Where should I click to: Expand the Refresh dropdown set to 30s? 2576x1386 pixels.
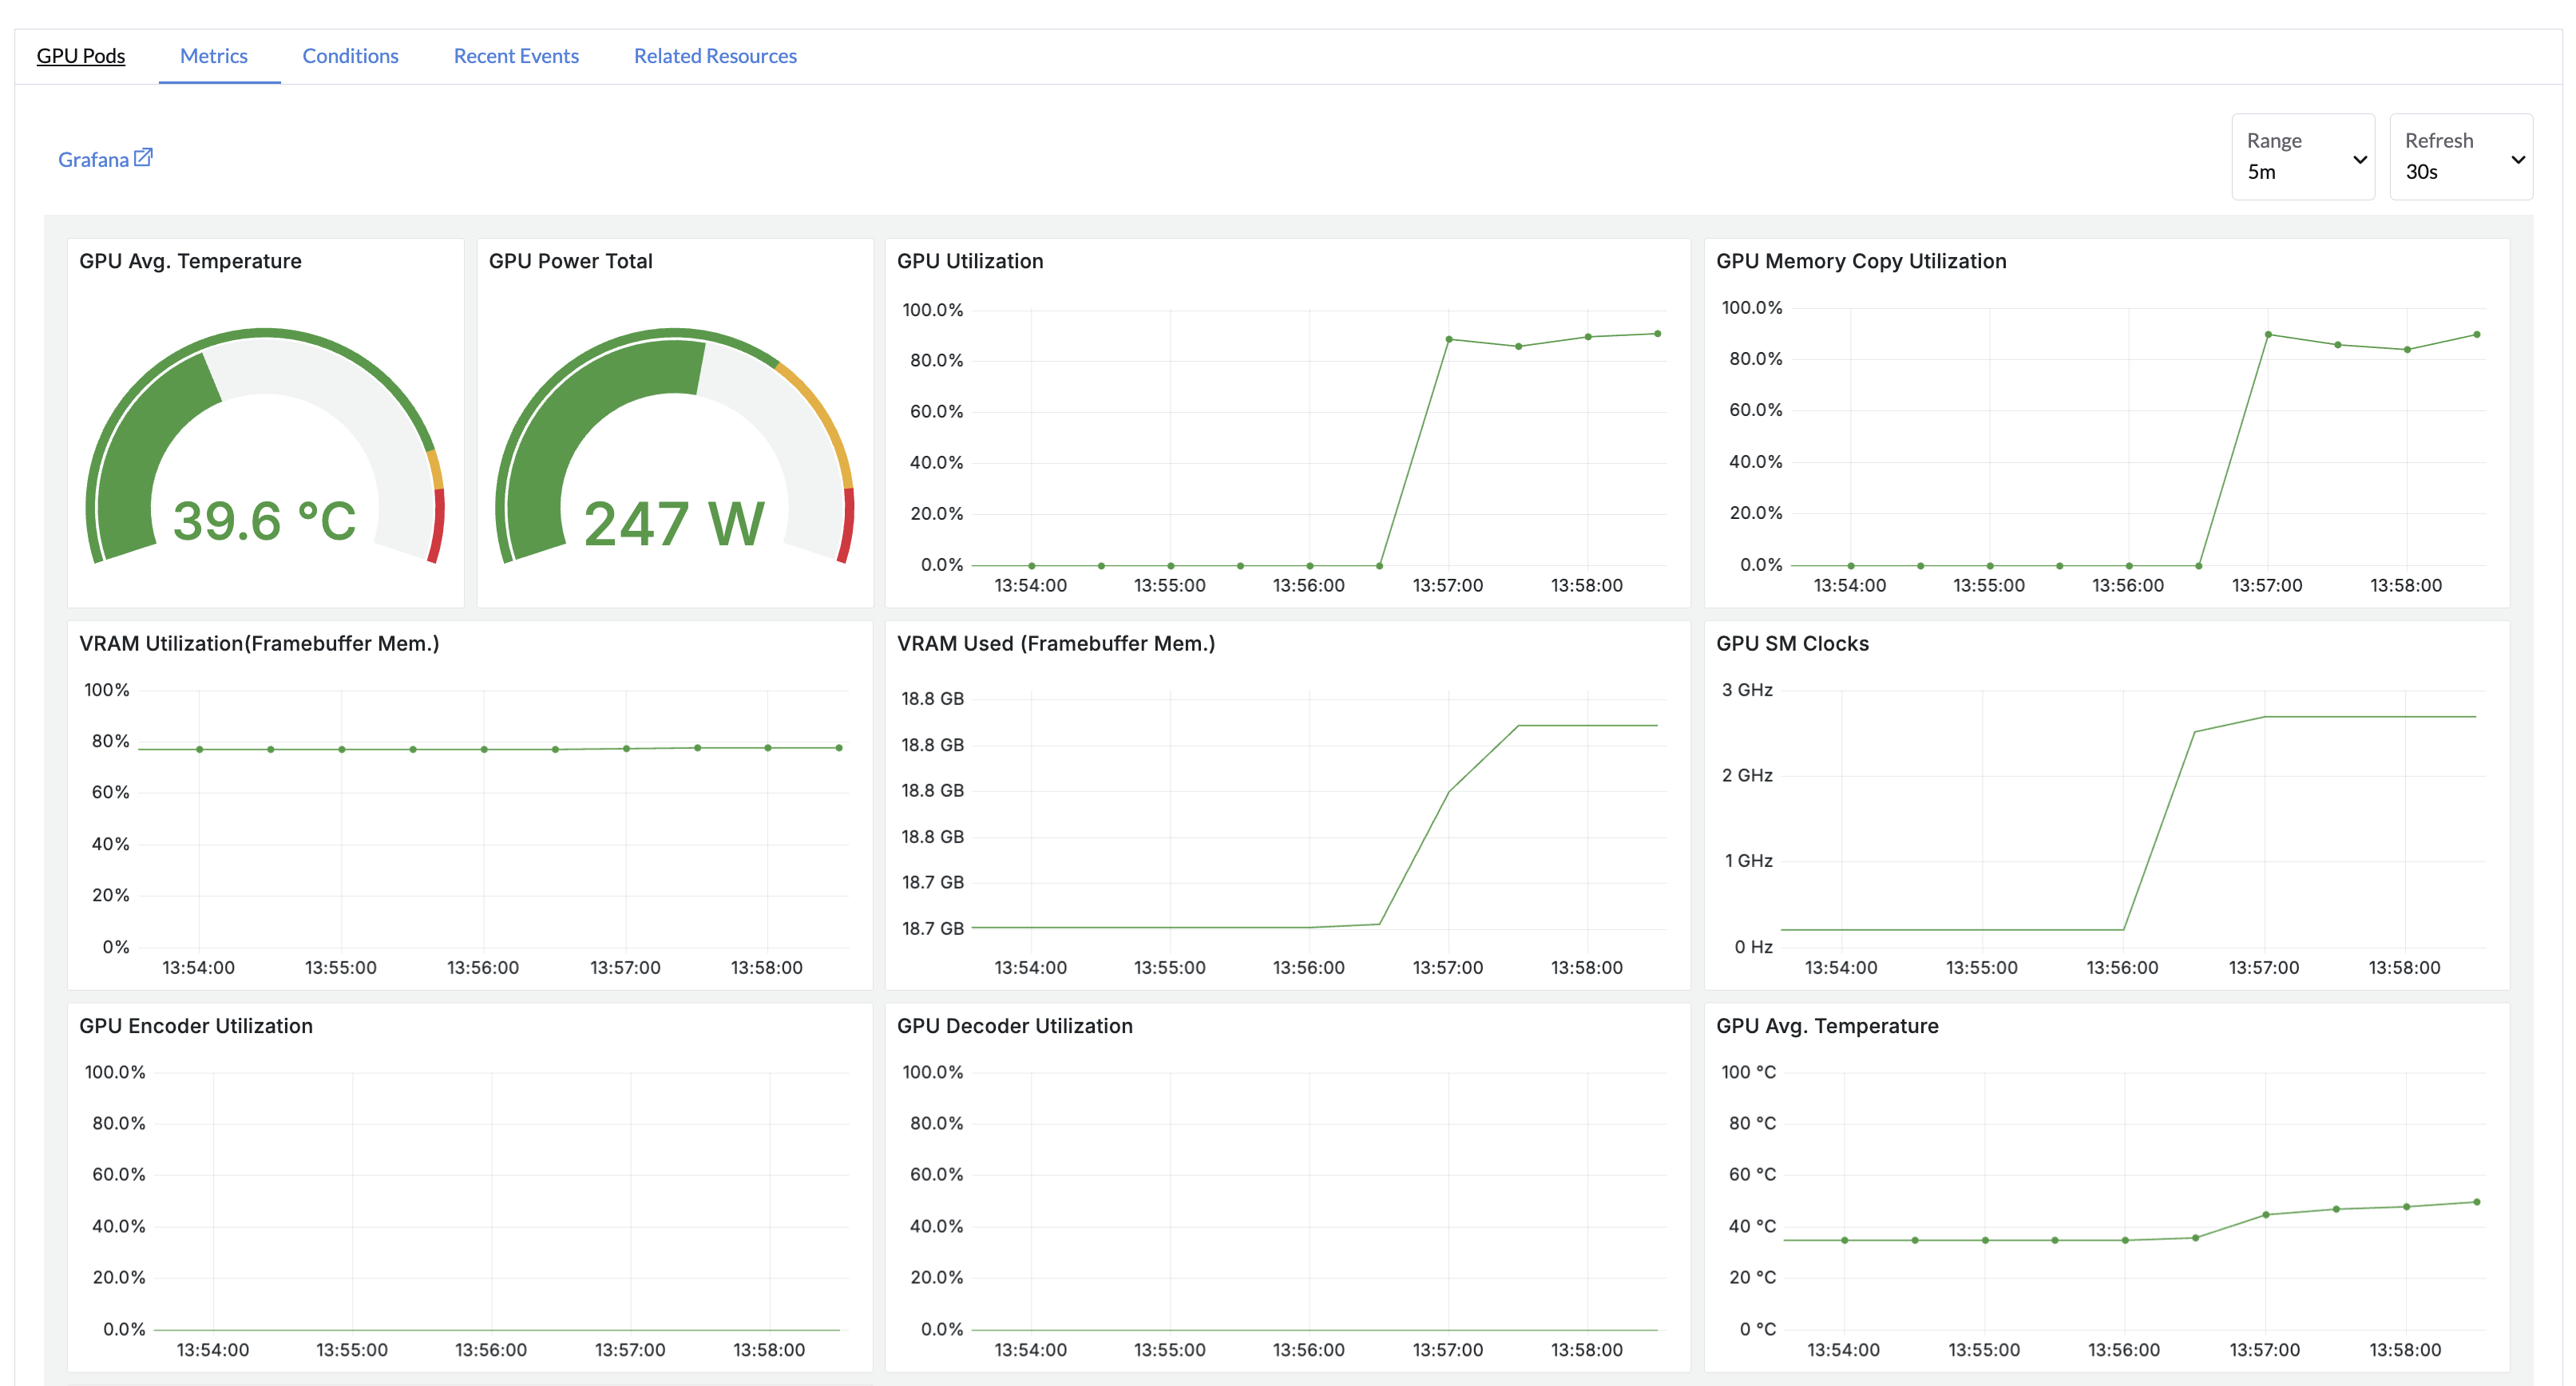[2461, 157]
